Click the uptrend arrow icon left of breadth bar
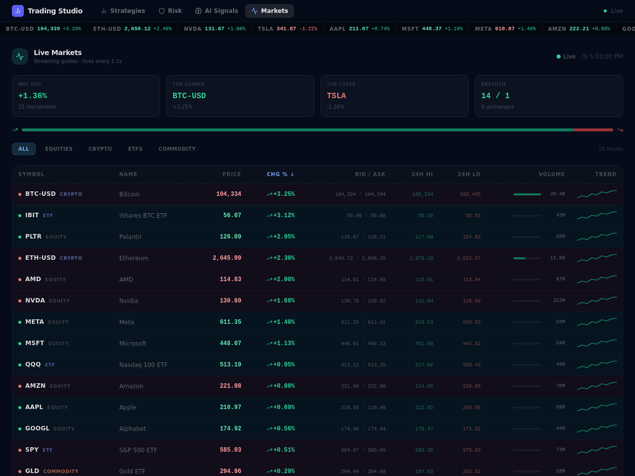 coord(15,130)
